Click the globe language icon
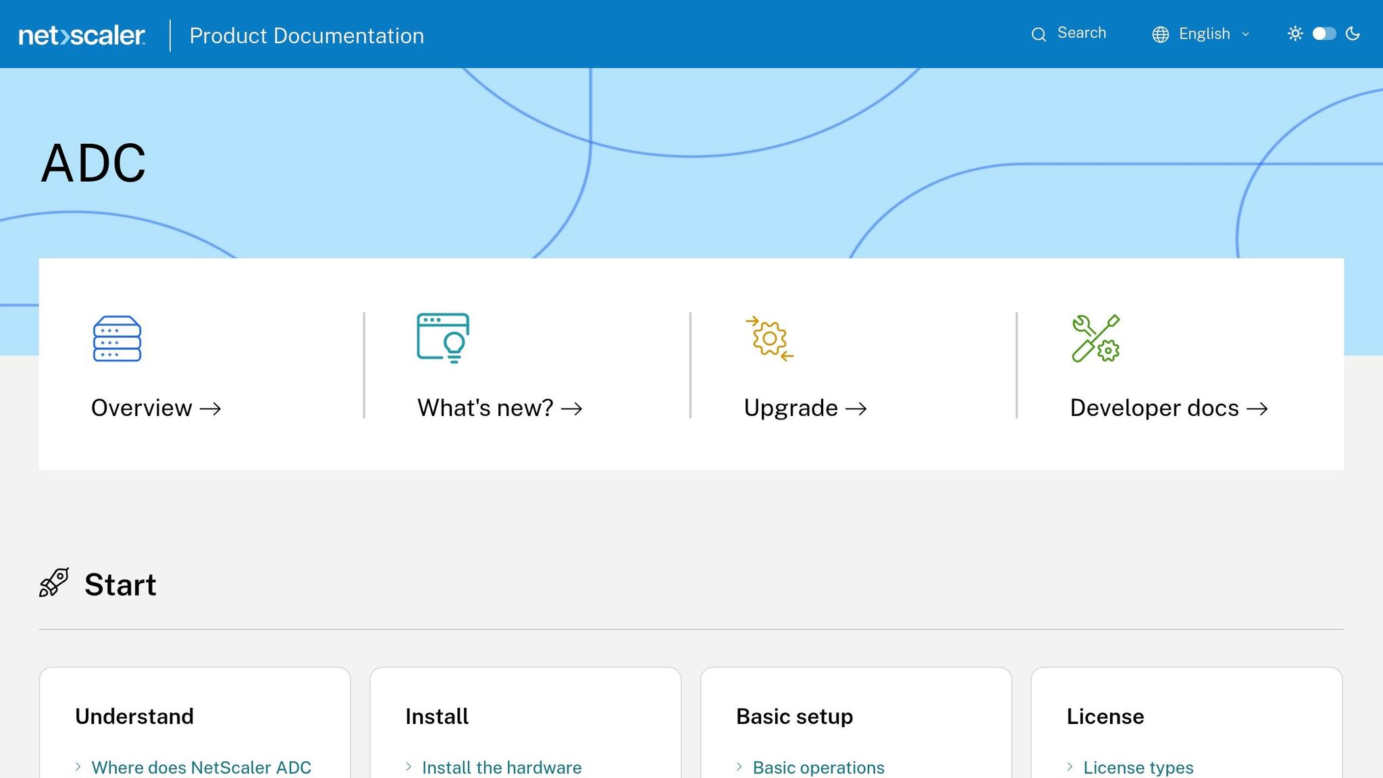This screenshot has width=1383, height=778. click(1160, 34)
